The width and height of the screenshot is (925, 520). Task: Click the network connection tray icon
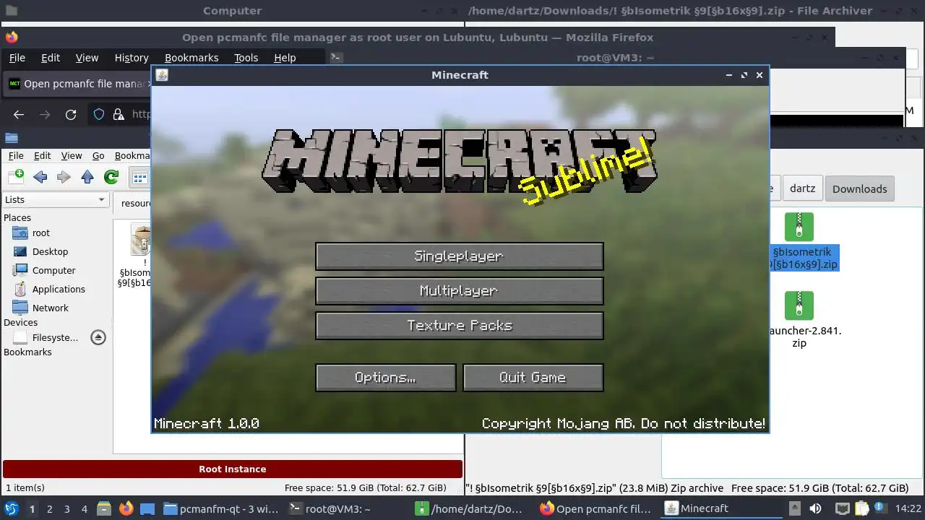tap(842, 508)
